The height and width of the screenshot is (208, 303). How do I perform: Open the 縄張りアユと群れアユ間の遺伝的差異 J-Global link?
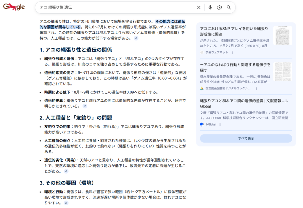244,103
